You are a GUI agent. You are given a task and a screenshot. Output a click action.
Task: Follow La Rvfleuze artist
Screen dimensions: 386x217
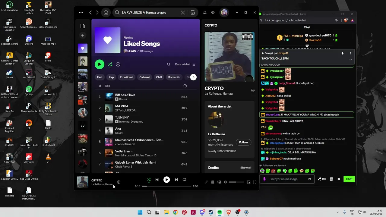pyautogui.click(x=243, y=142)
